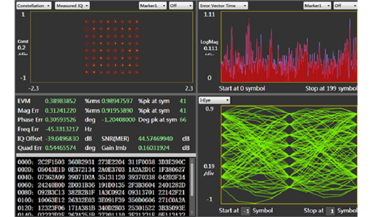Open Marker1 dropdown above error vector plot
Image resolution: width=372 pixels, height=217 pixels.
pyautogui.click(x=318, y=5)
